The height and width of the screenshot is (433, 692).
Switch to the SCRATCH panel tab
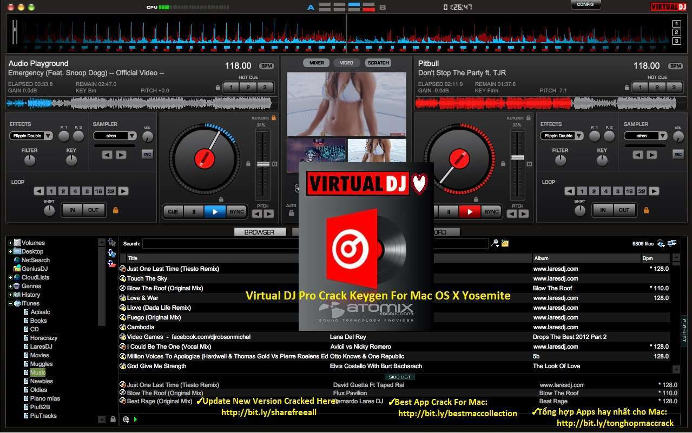[x=378, y=63]
